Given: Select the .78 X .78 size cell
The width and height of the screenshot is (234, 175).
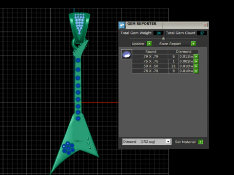Looking at the screenshot, I should pyautogui.click(x=150, y=71).
